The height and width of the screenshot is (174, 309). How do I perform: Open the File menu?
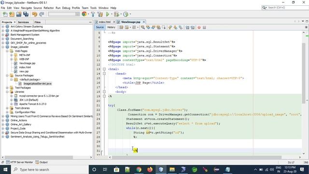(x=3, y=8)
